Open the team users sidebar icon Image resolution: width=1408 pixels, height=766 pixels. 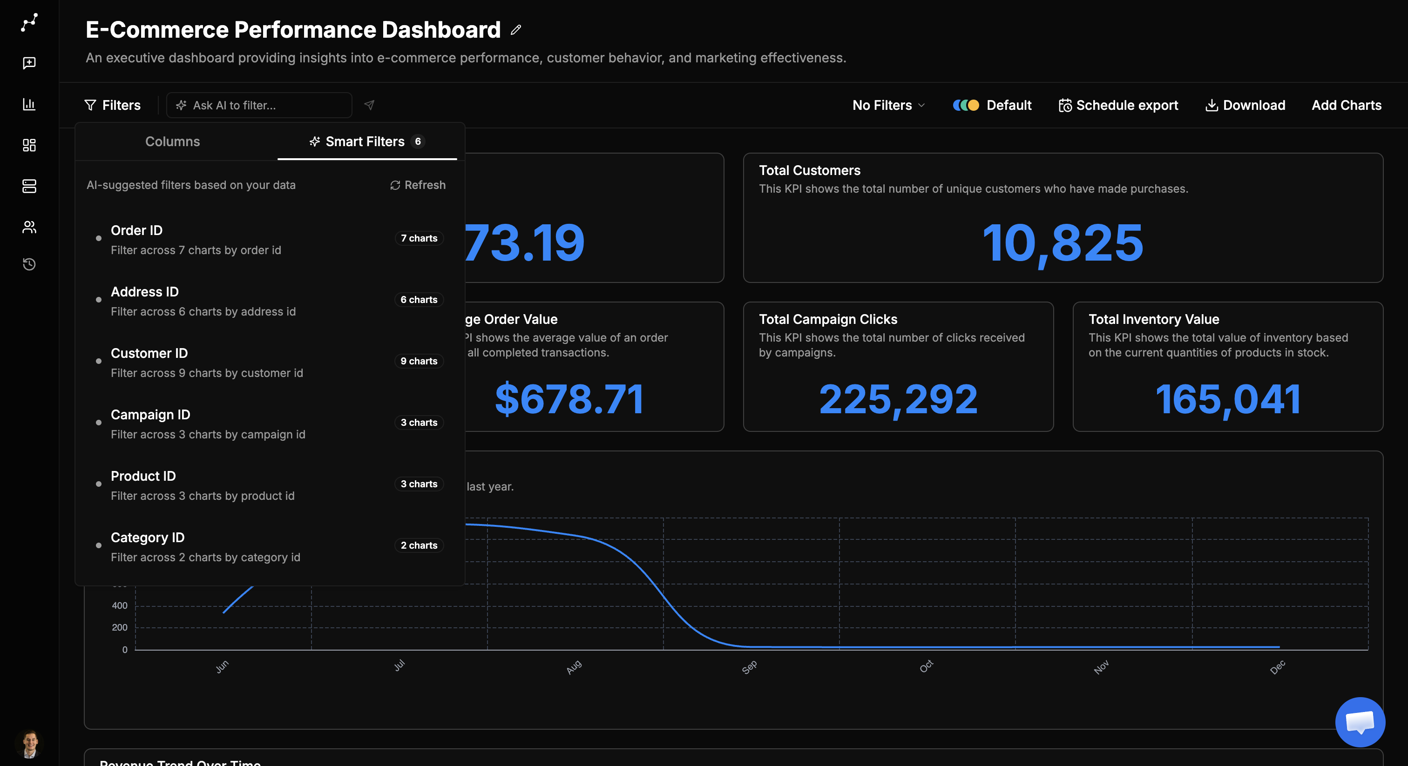(x=29, y=227)
